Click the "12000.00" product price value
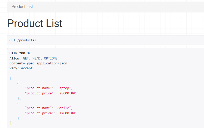Viewport: 204px width, 135px height. click(67, 113)
